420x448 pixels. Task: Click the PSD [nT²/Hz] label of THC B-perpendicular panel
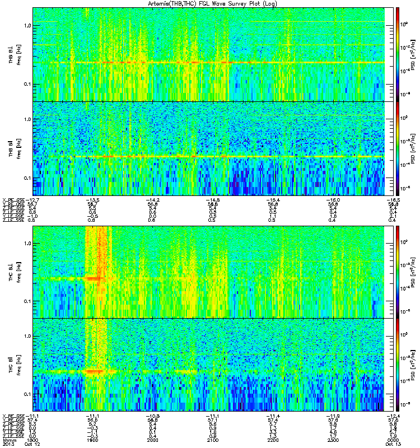pos(413,272)
